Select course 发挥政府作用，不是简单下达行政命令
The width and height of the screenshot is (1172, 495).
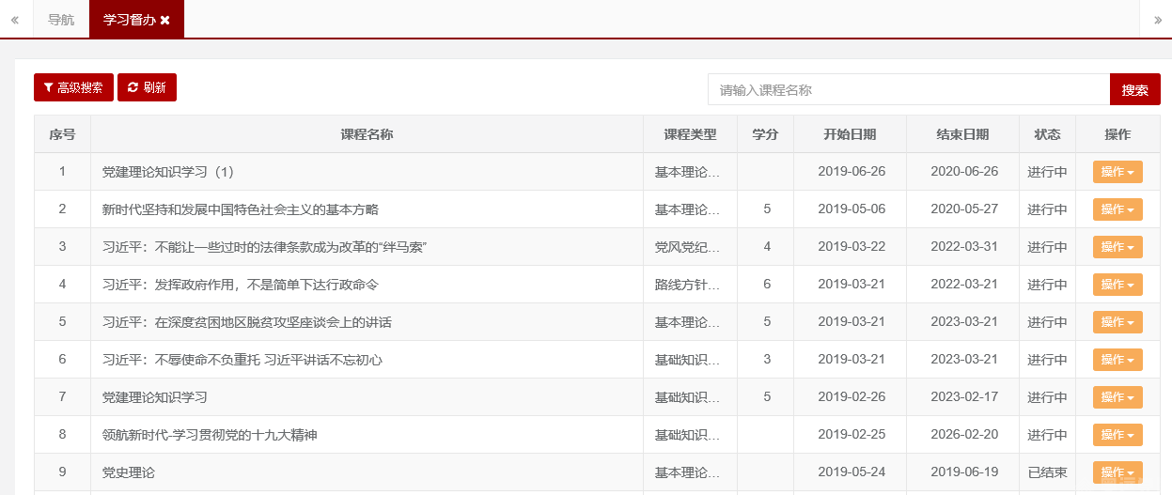241,285
